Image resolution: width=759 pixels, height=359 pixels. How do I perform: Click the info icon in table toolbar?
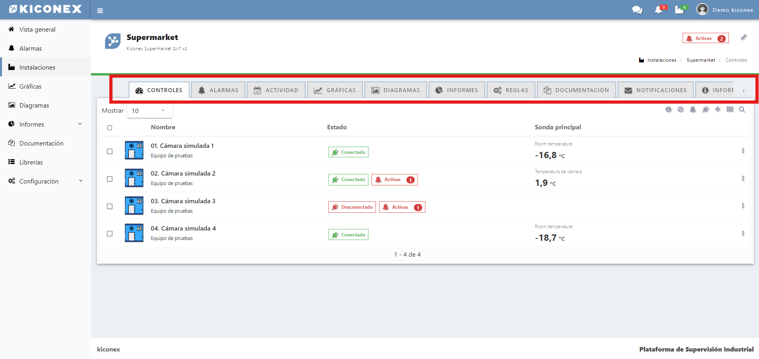[x=668, y=110]
